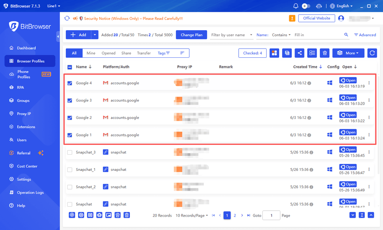Click the Add profile button
Screen dimensions: 383x230
click(79, 35)
